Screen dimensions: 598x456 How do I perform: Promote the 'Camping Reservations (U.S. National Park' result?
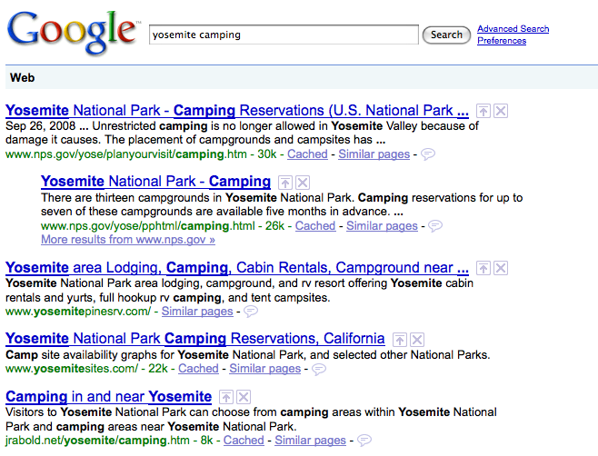tap(483, 111)
